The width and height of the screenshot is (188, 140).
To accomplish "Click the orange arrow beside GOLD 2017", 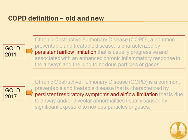I will click(29, 92).
